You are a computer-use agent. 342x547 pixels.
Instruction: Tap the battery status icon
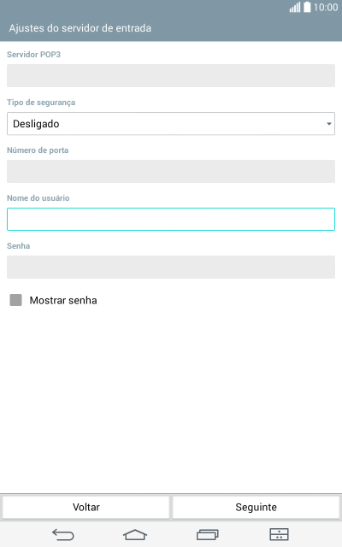click(307, 8)
